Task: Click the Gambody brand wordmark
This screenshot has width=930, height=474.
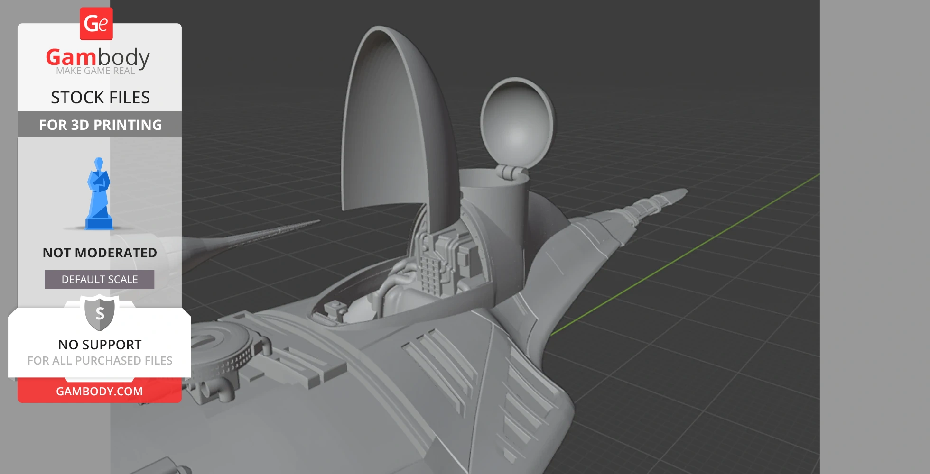Action: tap(98, 57)
